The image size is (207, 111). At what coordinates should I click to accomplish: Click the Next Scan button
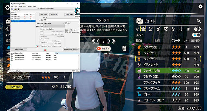click(54, 14)
